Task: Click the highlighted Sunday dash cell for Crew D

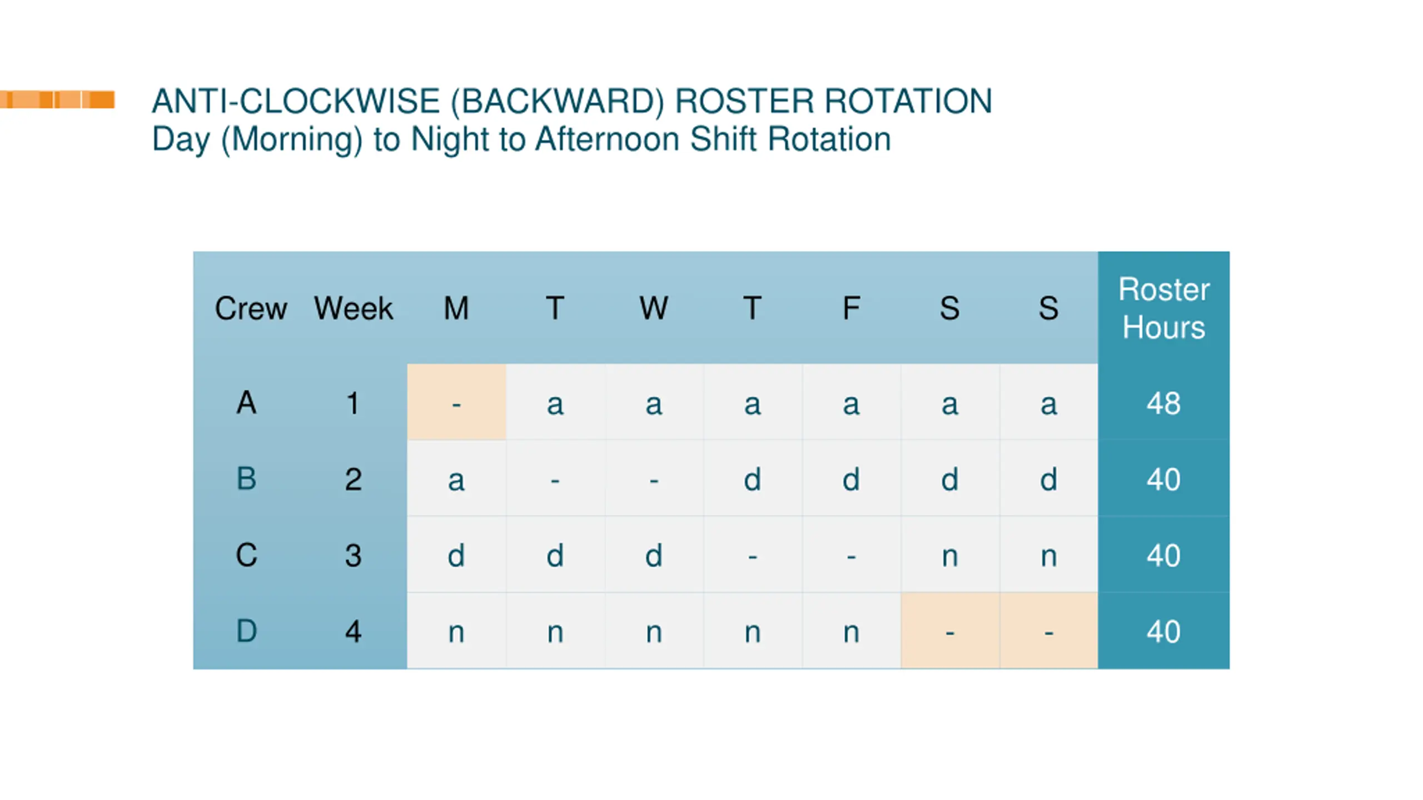Action: coord(1048,631)
